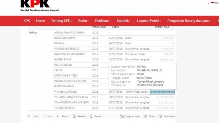Click the Revert icon
This screenshot has width=219, height=123.
click(58, 116)
